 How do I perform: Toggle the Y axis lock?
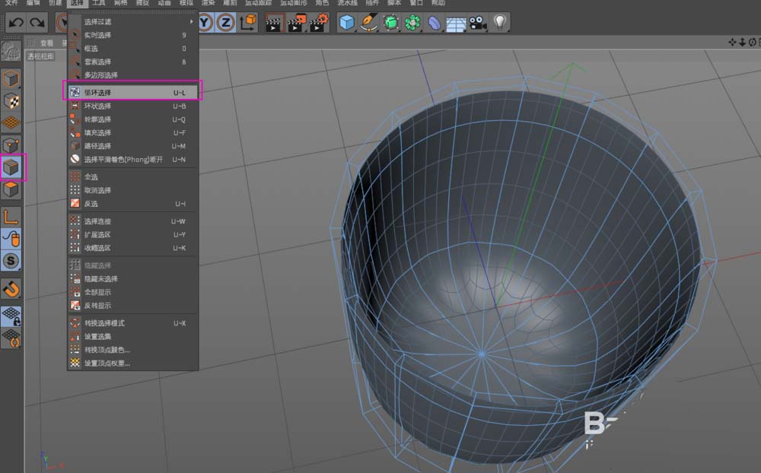point(204,22)
